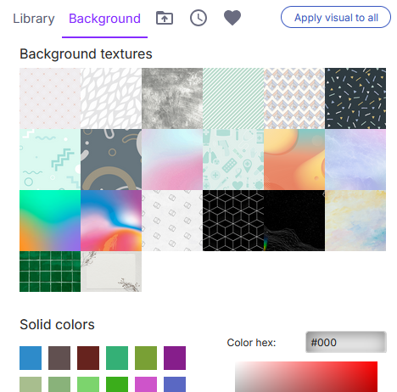Select the purple solid color swatch
Image resolution: width=397 pixels, height=392 pixels.
(x=175, y=358)
